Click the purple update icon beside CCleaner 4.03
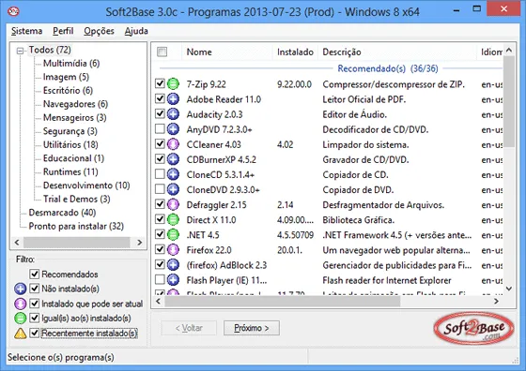This screenshot has width=526, height=371. [x=173, y=144]
